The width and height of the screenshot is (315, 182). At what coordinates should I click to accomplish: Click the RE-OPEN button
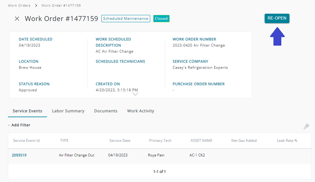(x=277, y=18)
